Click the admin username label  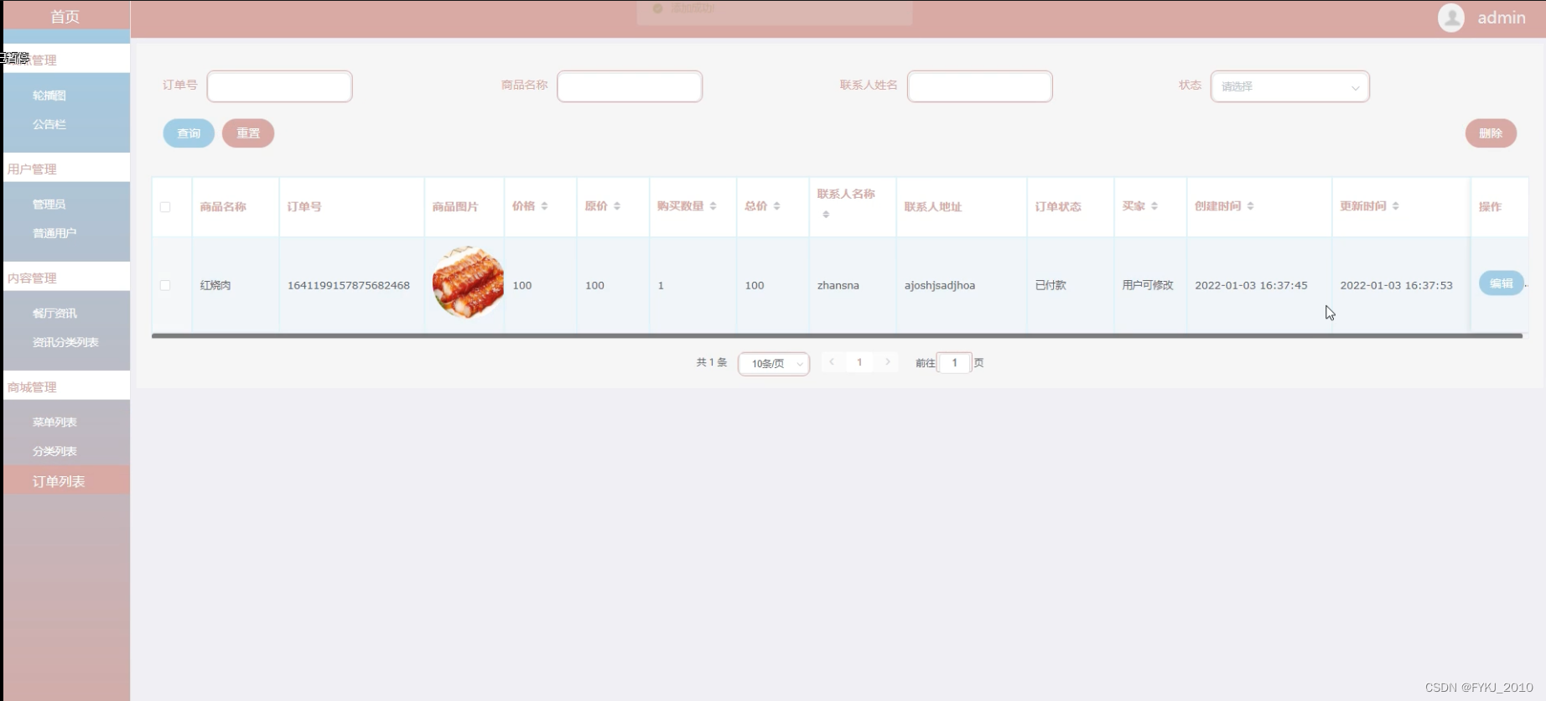[x=1502, y=18]
